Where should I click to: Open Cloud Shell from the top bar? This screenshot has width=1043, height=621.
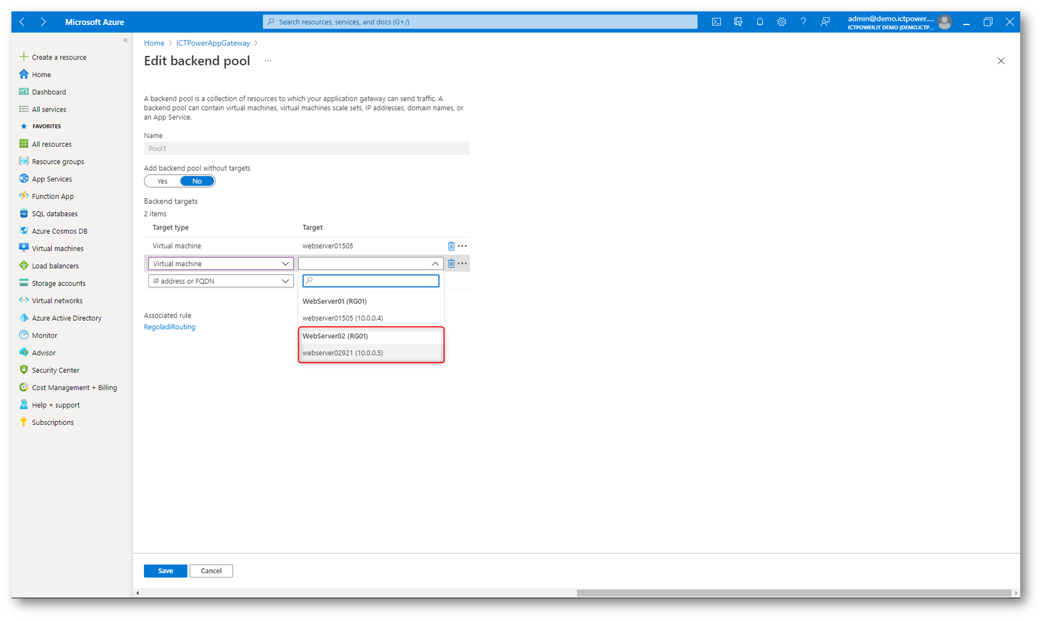[x=716, y=22]
